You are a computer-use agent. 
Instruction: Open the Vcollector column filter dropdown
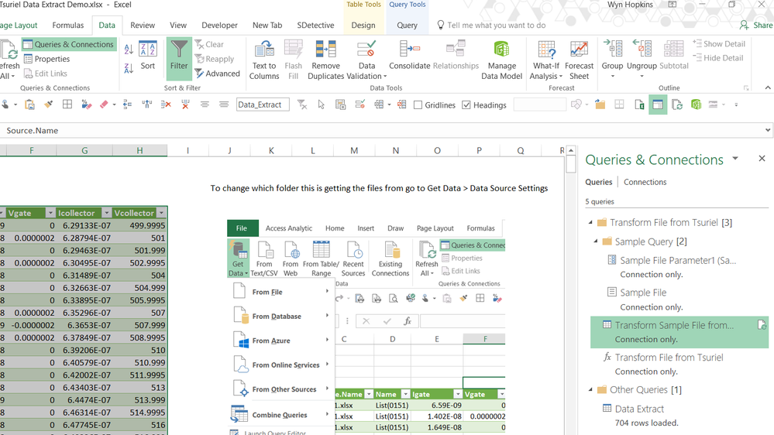161,213
